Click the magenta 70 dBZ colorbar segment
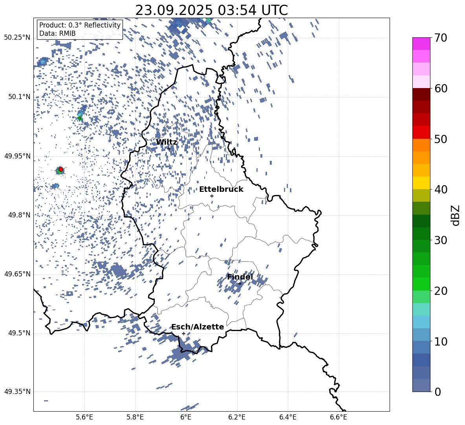The image size is (465, 425). click(x=421, y=44)
